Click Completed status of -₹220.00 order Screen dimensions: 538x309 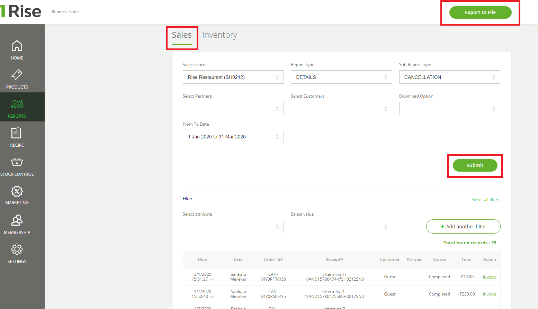tap(439, 294)
